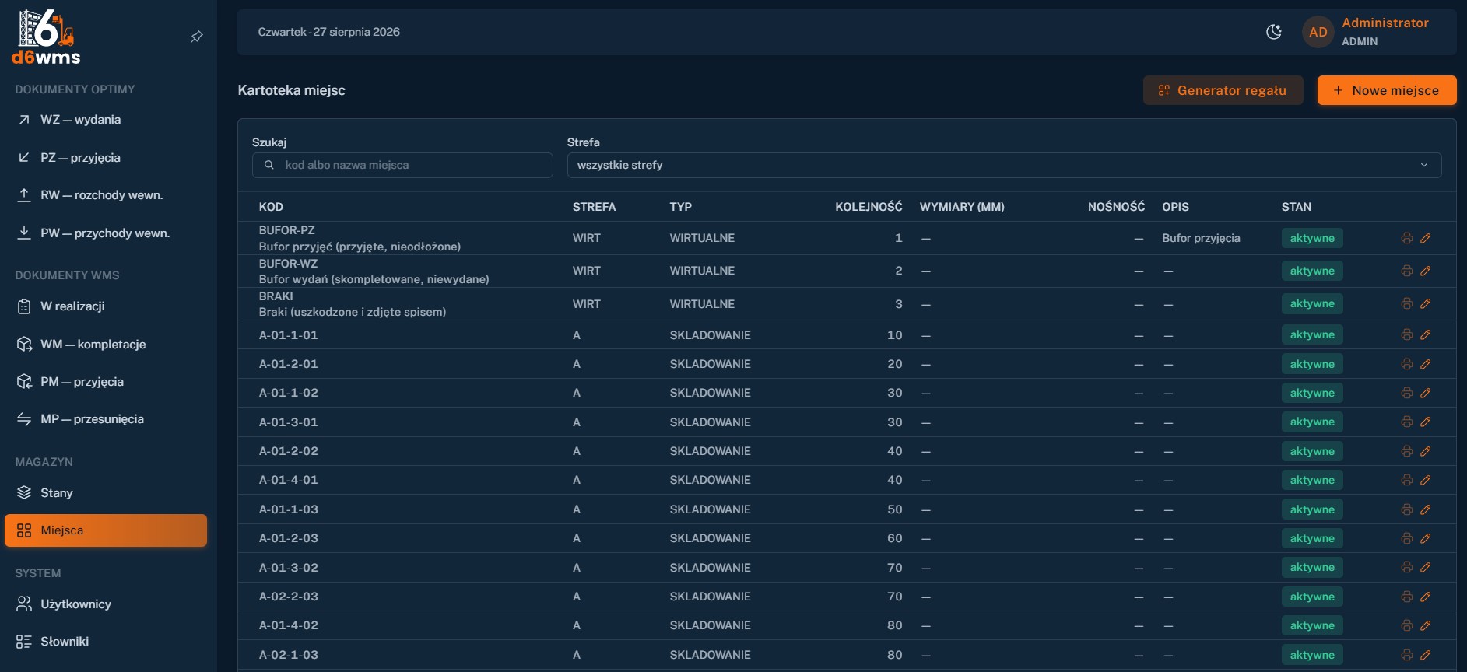Open WM — kompletacje
The height and width of the screenshot is (672, 1467).
coord(106,344)
